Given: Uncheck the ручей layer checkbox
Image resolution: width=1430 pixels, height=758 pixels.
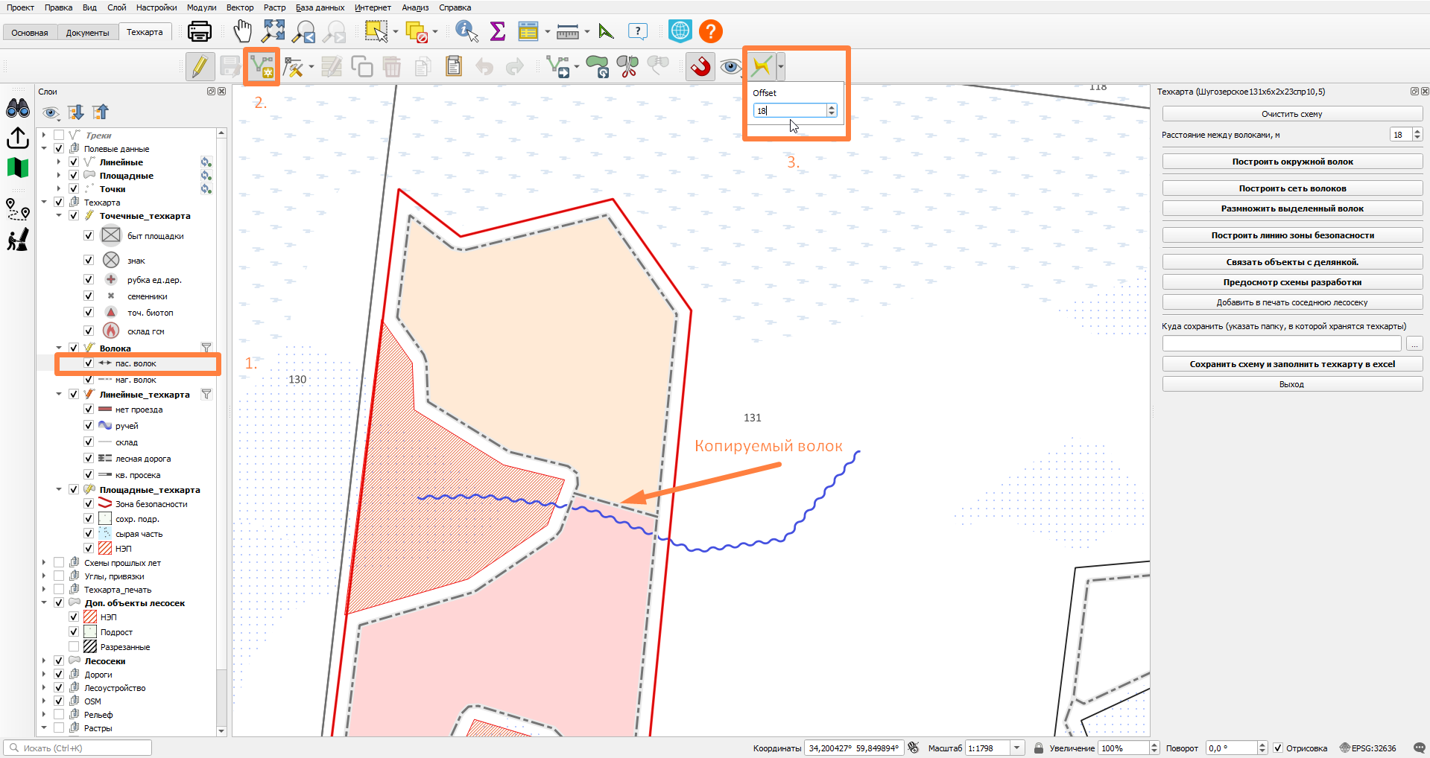Looking at the screenshot, I should [x=89, y=426].
